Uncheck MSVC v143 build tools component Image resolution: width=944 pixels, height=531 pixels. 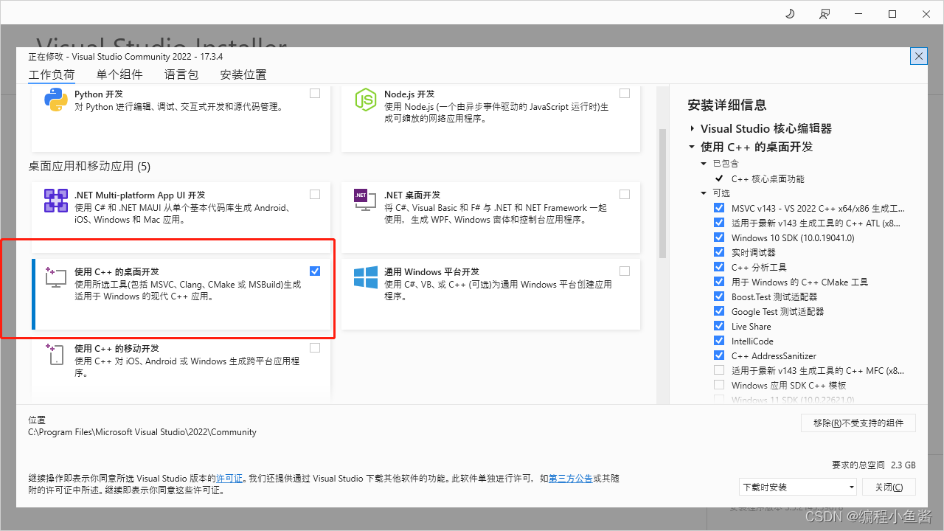coord(719,208)
